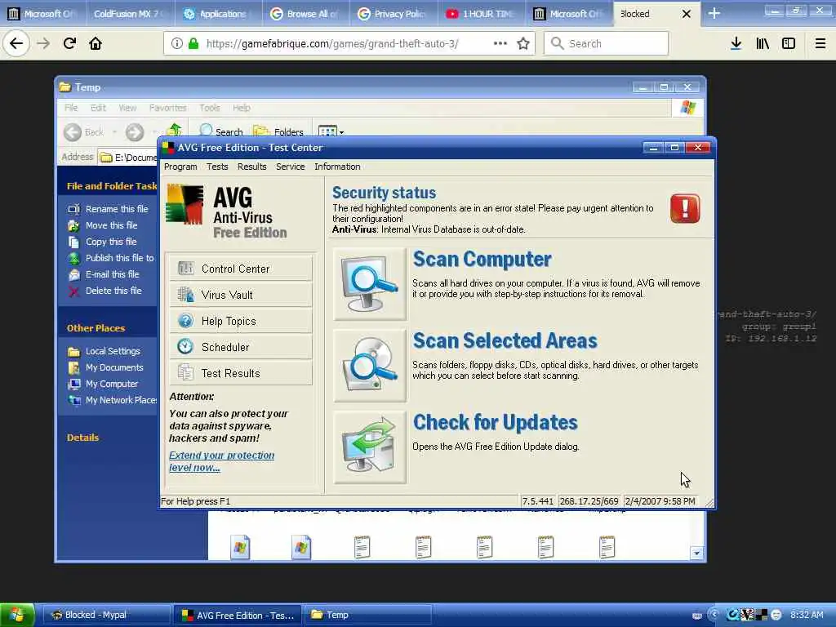Viewport: 836px width, 627px height.
Task: Click the browser Search box
Action: point(606,44)
